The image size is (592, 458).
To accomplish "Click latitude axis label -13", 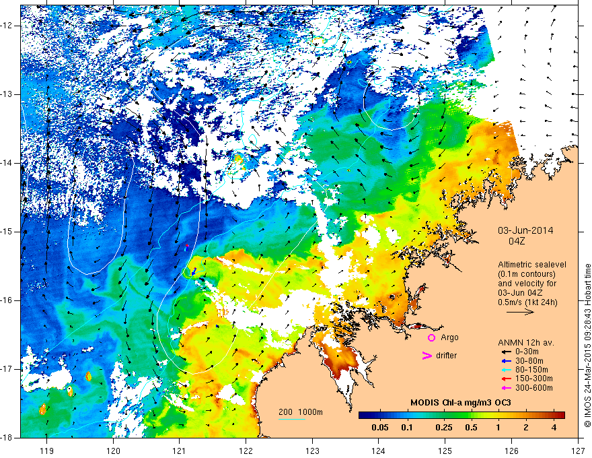I will click(7, 94).
